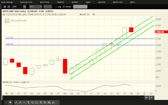This screenshot has width=168, height=105.
Task: Click the L:2,346.58 low value
Action: [48, 14]
